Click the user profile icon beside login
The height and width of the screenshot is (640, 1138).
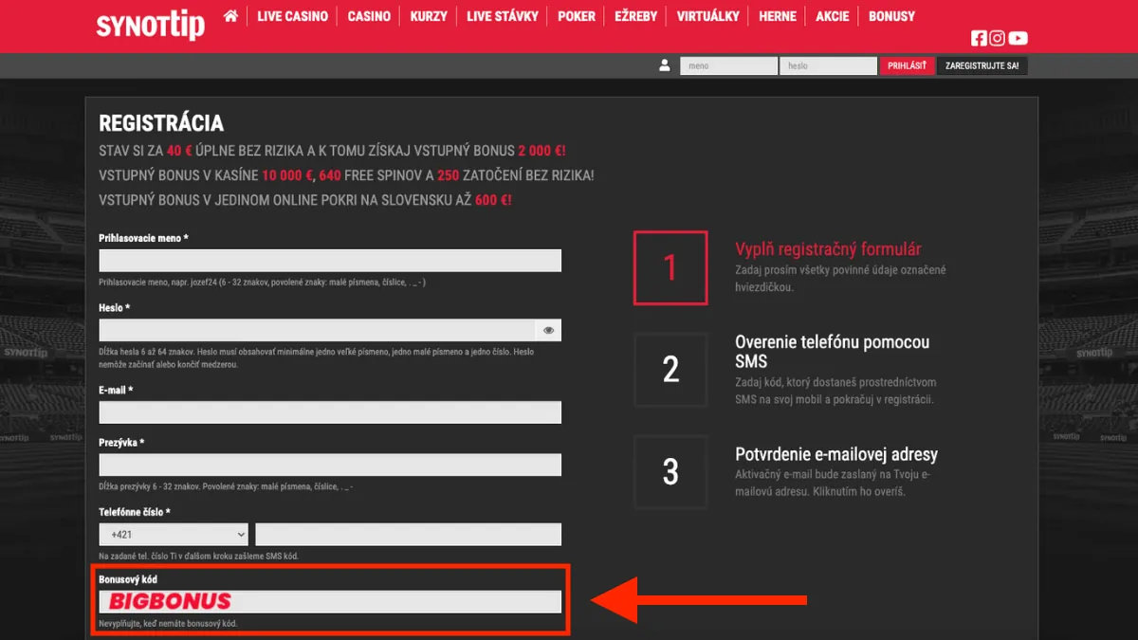[x=664, y=65]
